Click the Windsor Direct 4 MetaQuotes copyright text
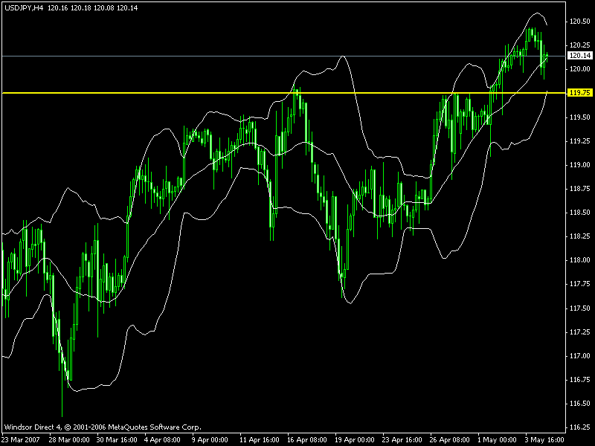Screen dimensions: 595x446 click(103, 427)
